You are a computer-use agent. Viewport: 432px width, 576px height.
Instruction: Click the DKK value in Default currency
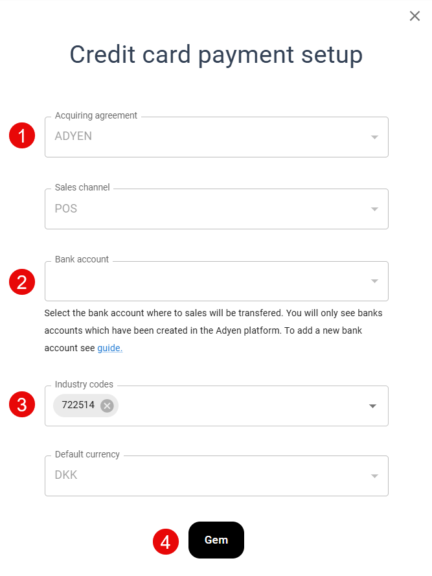66,476
